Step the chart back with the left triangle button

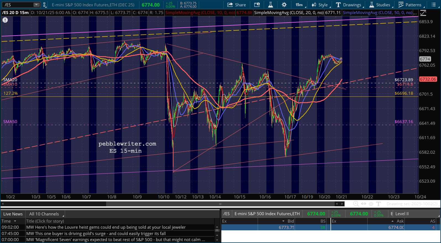[x=337, y=204]
